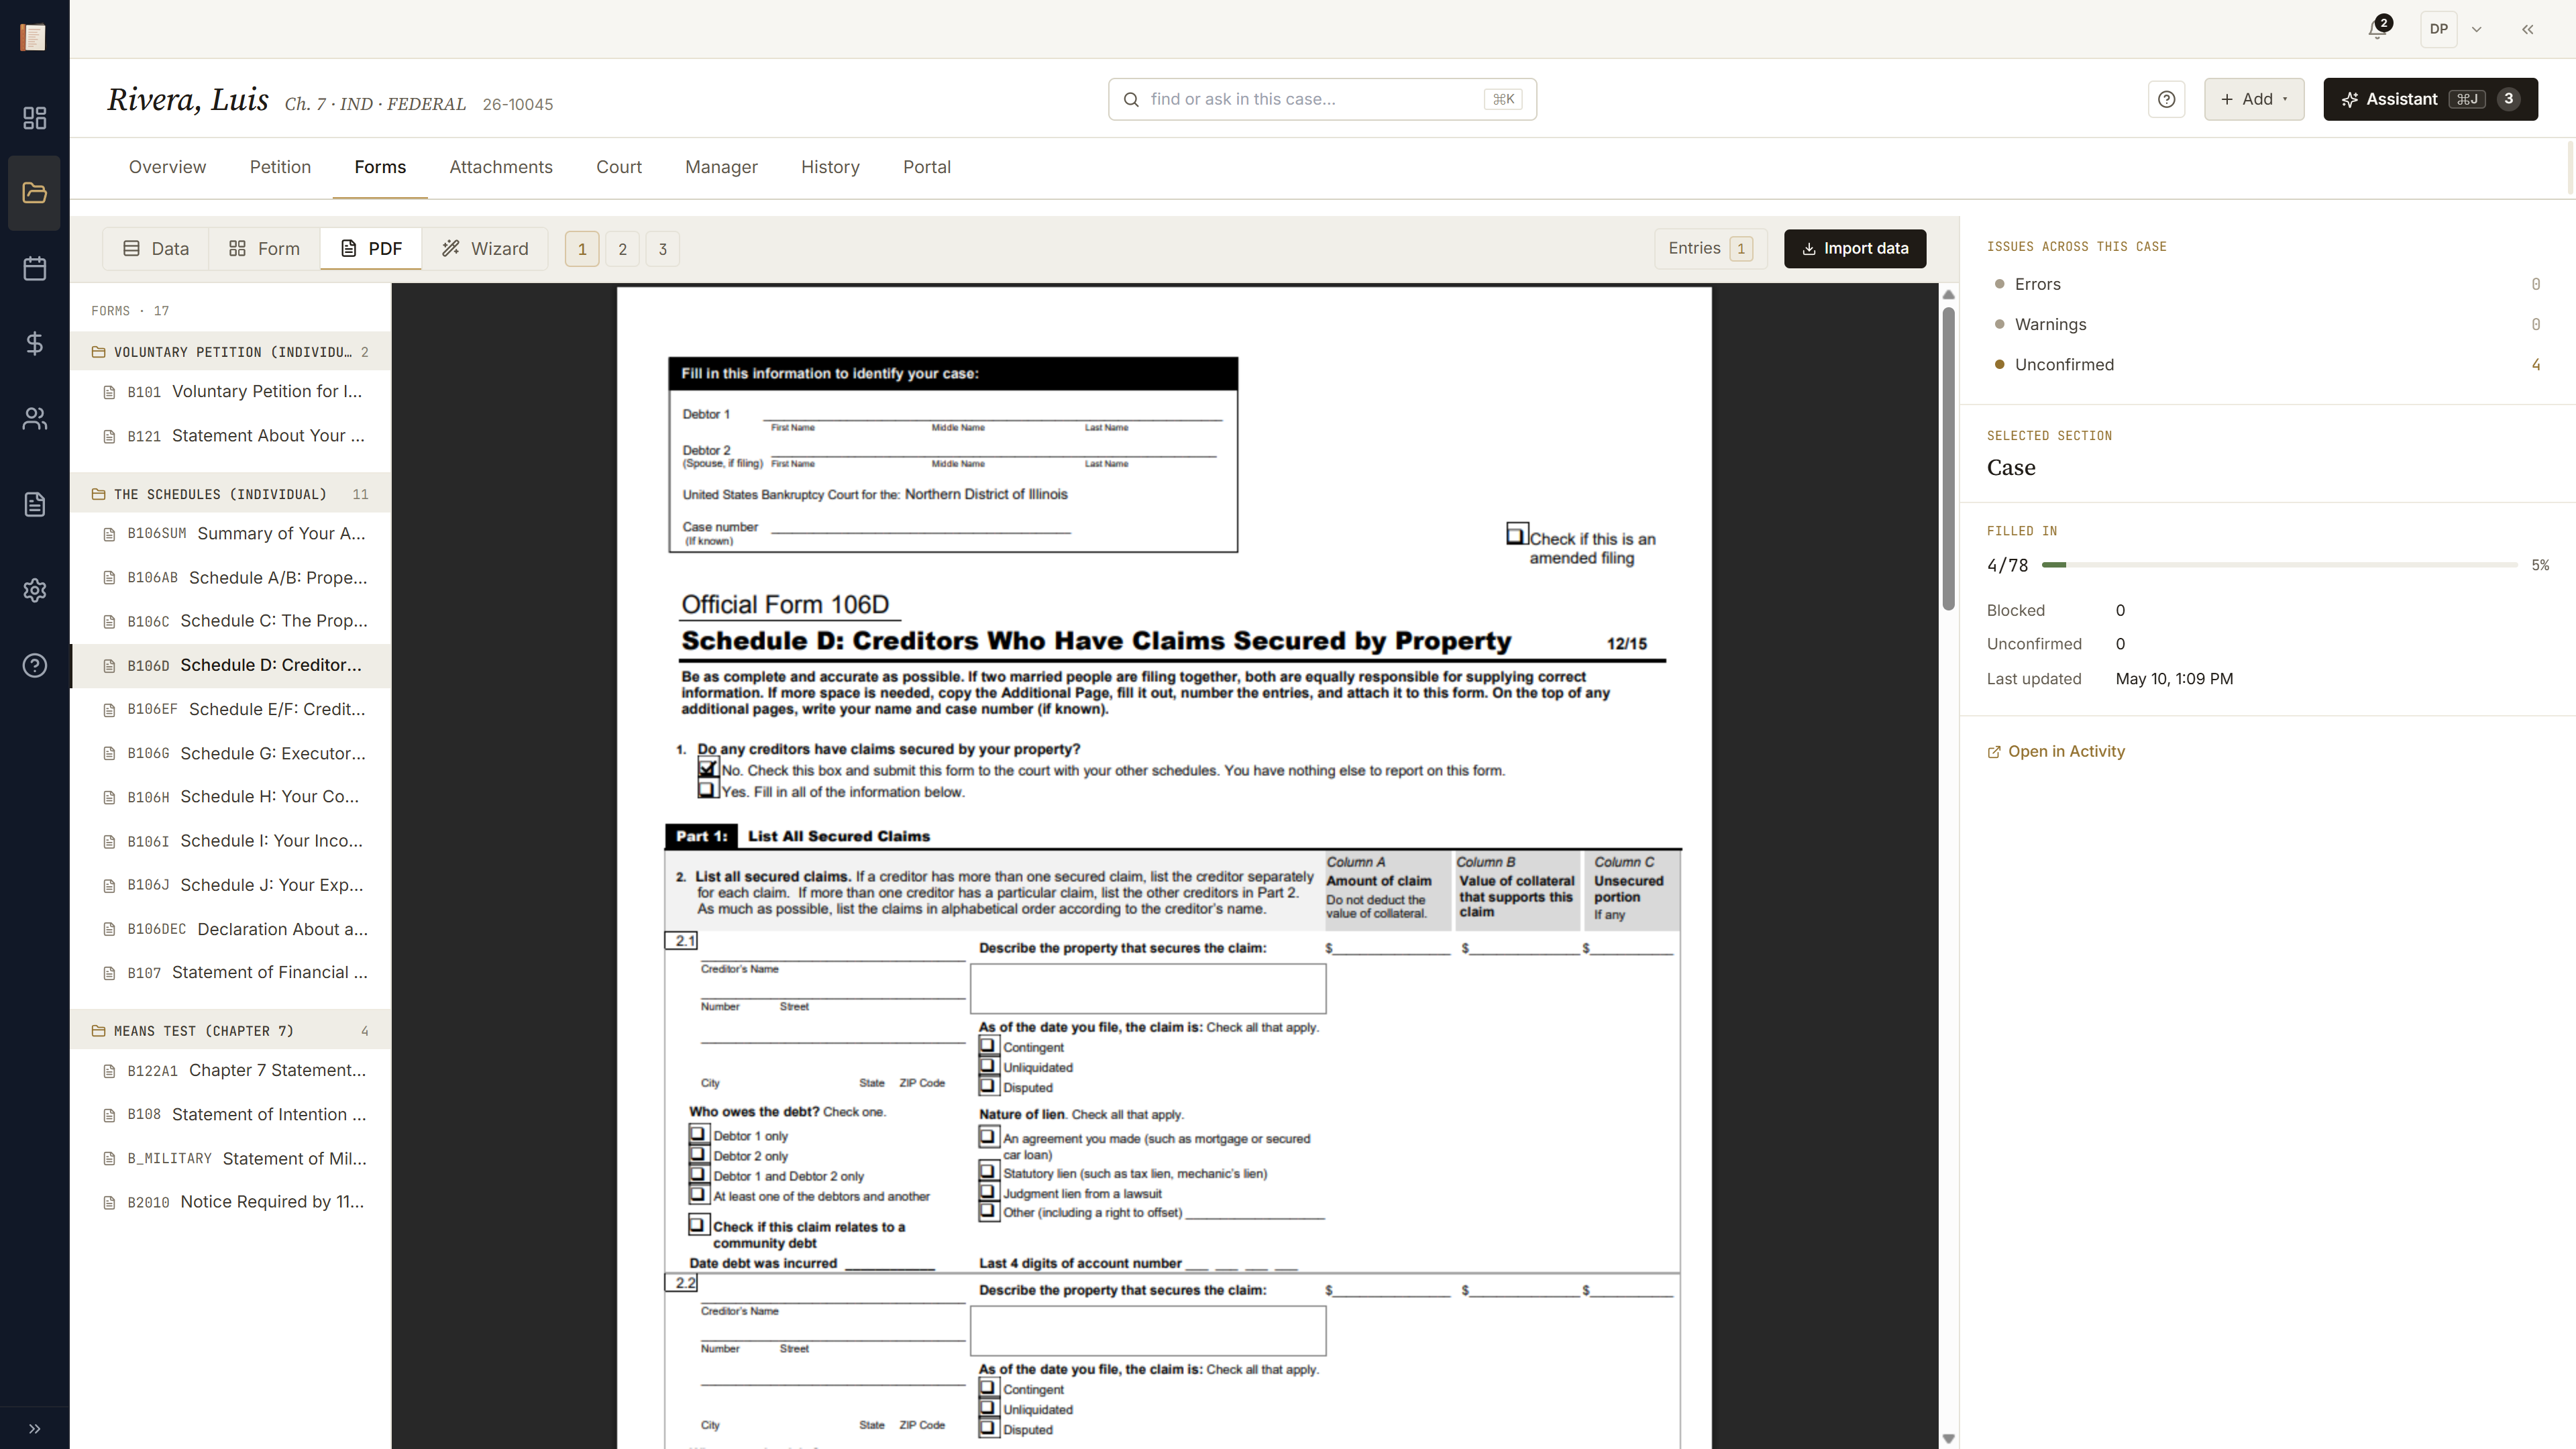Click Open in Activity link
This screenshot has height=1449, width=2576.
[2056, 751]
